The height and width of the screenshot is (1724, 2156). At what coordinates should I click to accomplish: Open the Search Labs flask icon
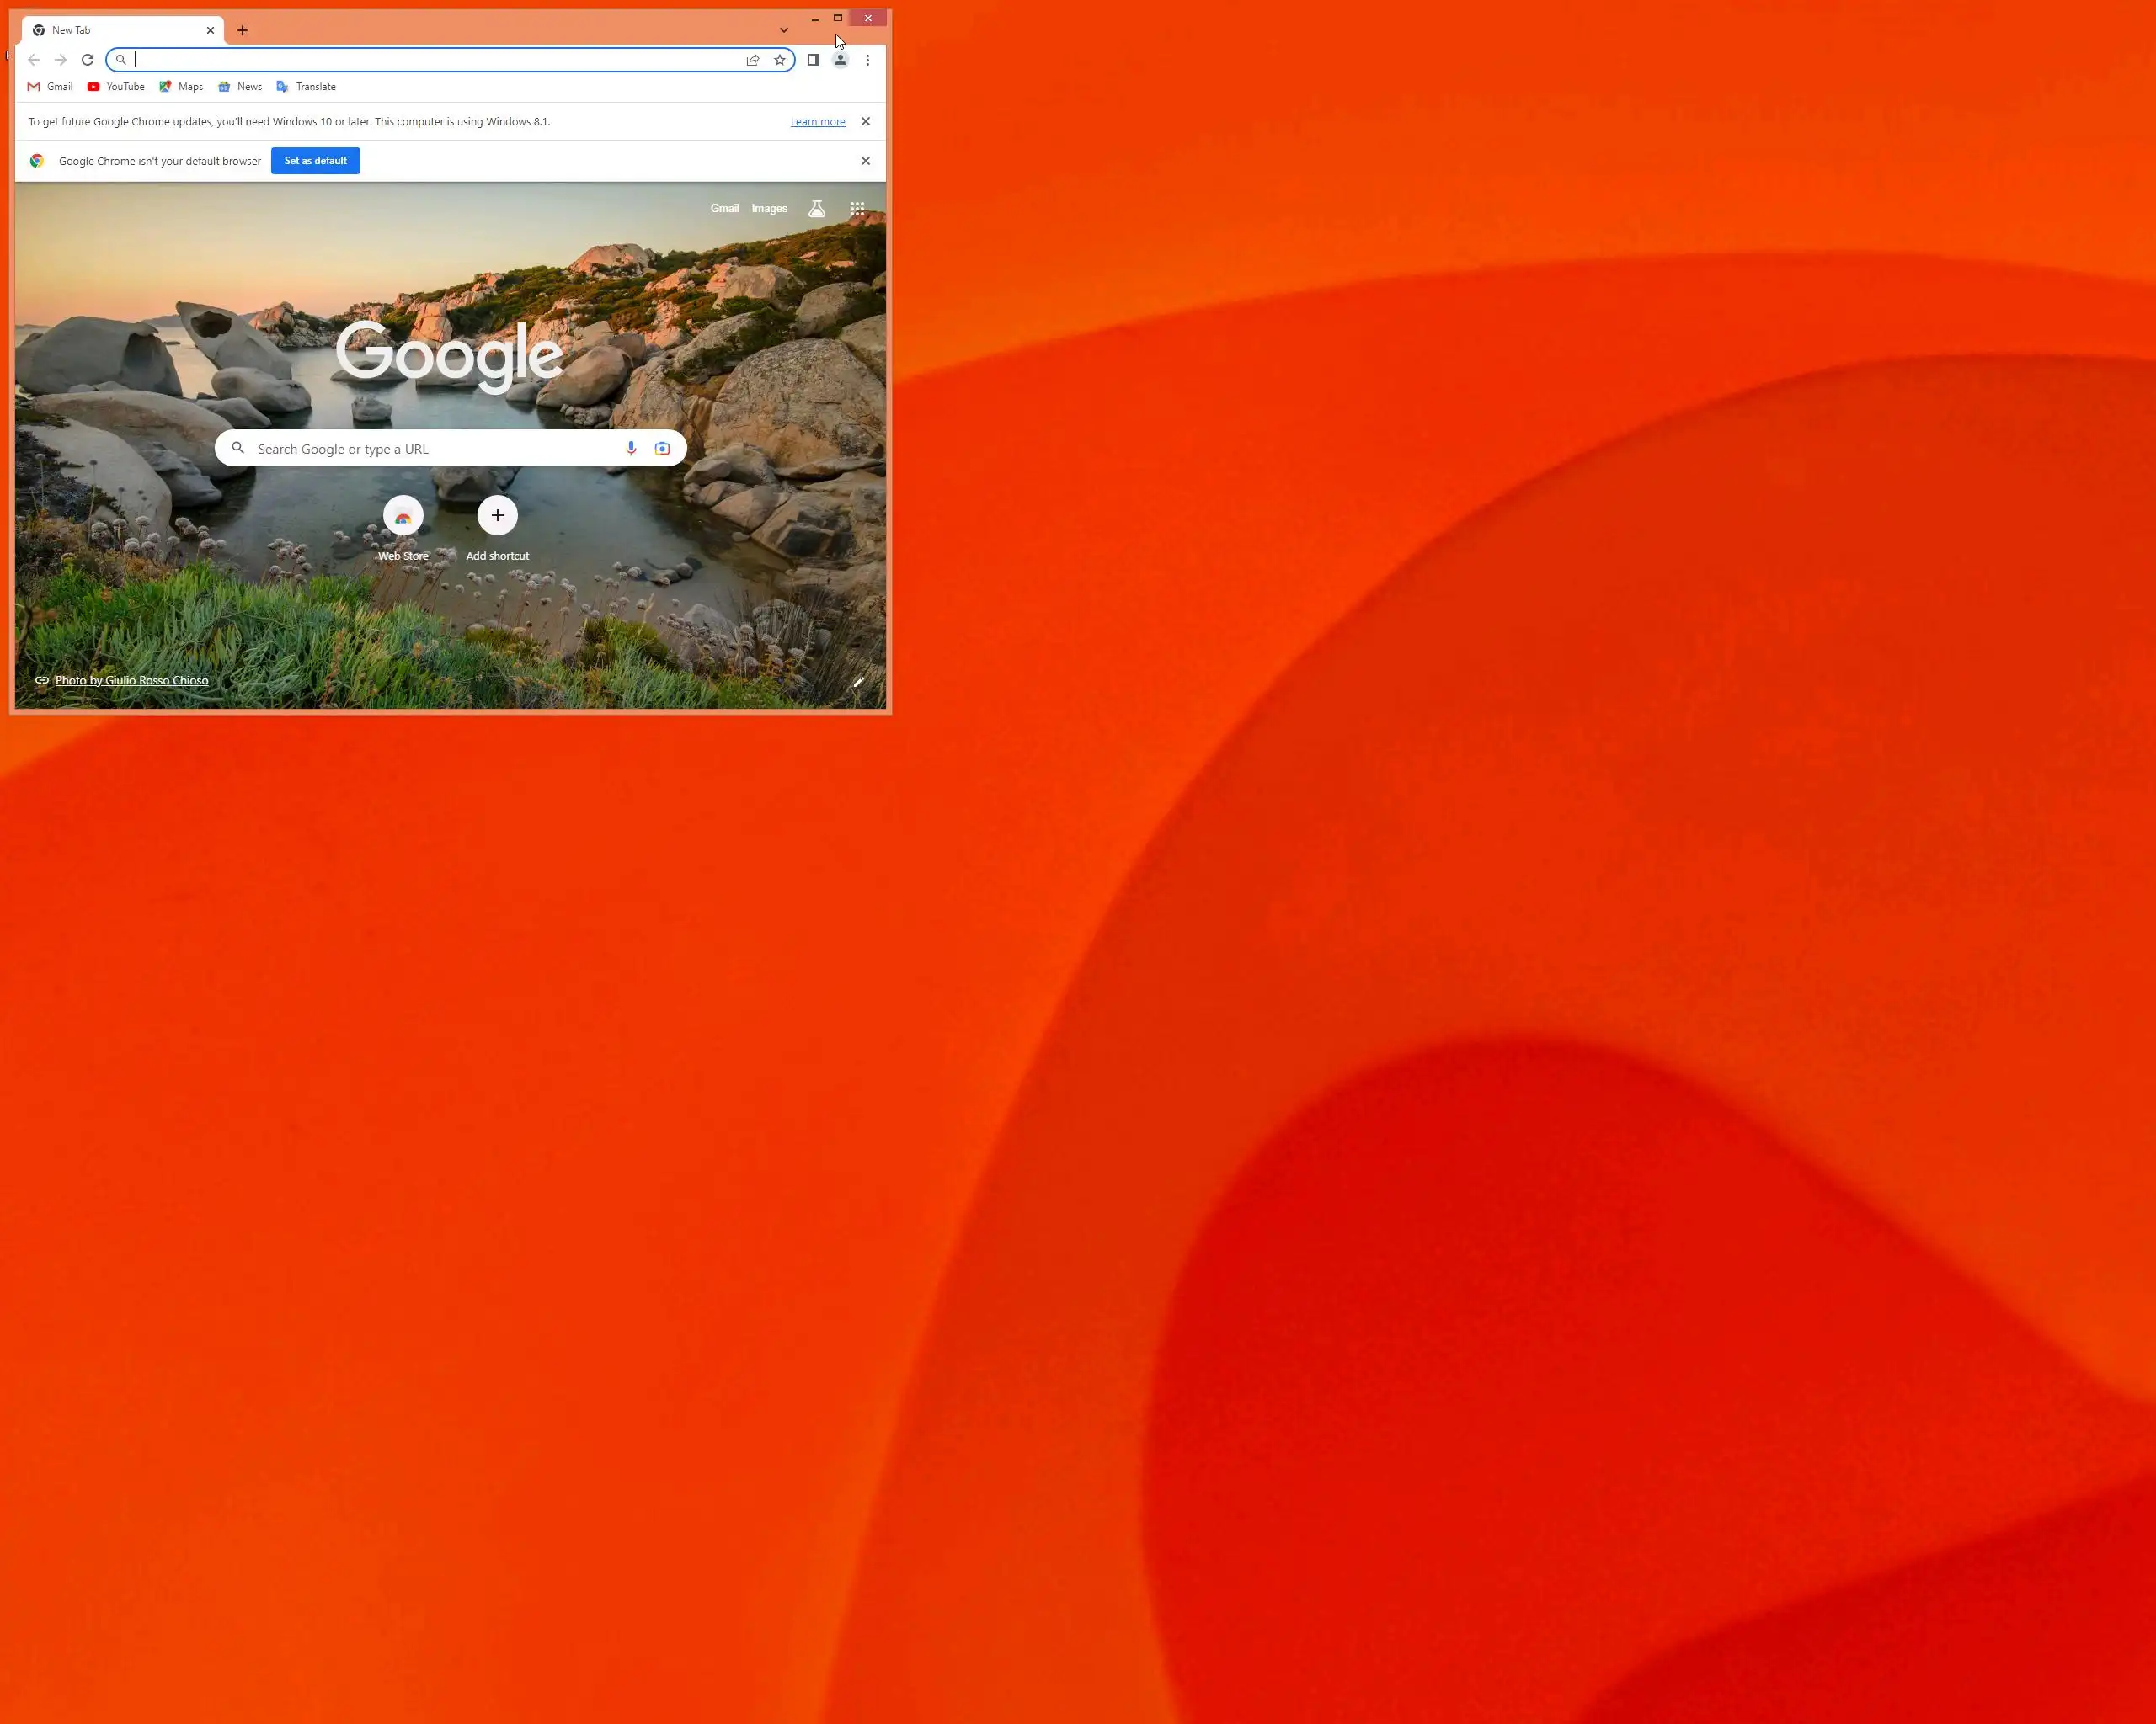(x=817, y=209)
